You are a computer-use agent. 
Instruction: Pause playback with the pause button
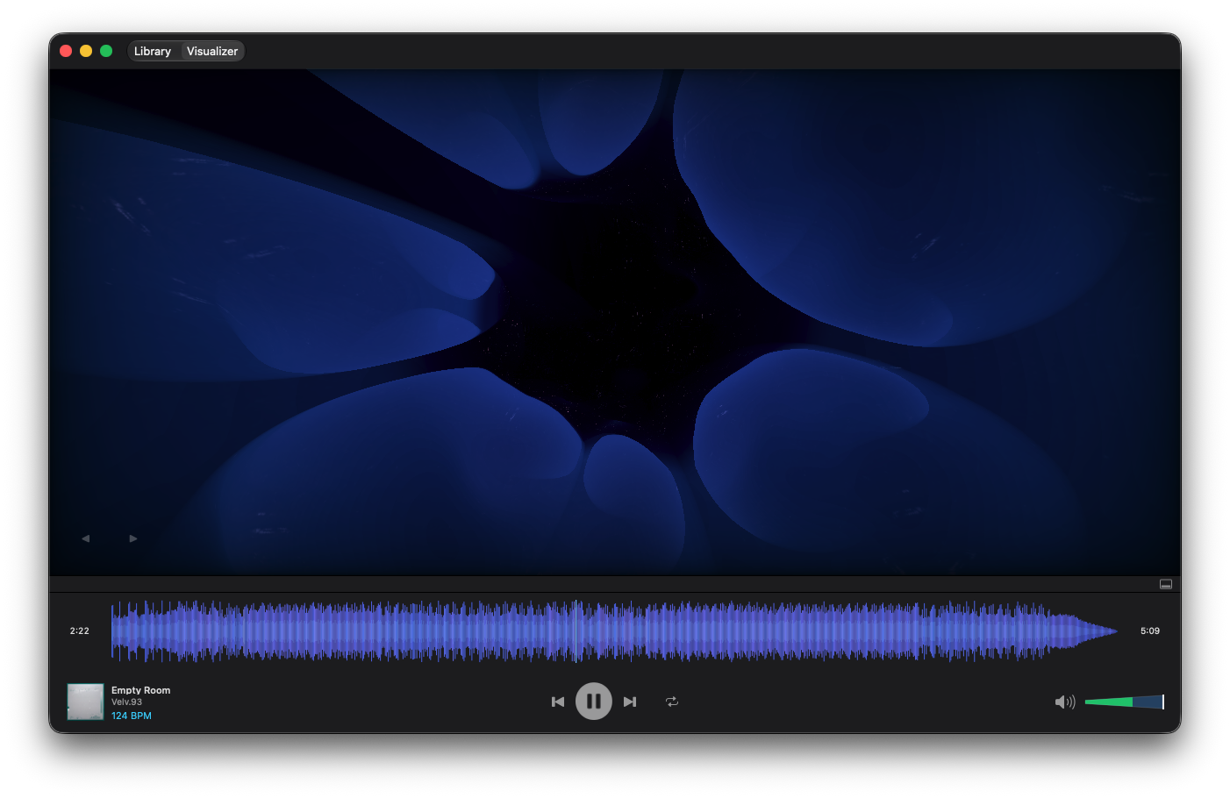pyautogui.click(x=594, y=702)
